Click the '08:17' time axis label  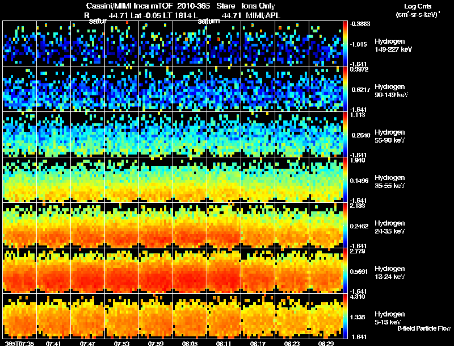(x=258, y=343)
